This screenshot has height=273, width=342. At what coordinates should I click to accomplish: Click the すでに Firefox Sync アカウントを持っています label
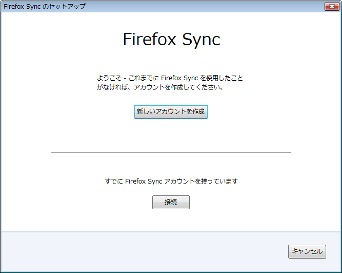171,181
